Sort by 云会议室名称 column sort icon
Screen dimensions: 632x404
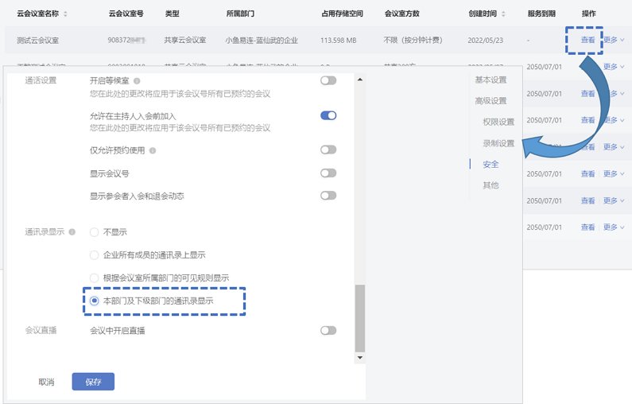coord(65,14)
